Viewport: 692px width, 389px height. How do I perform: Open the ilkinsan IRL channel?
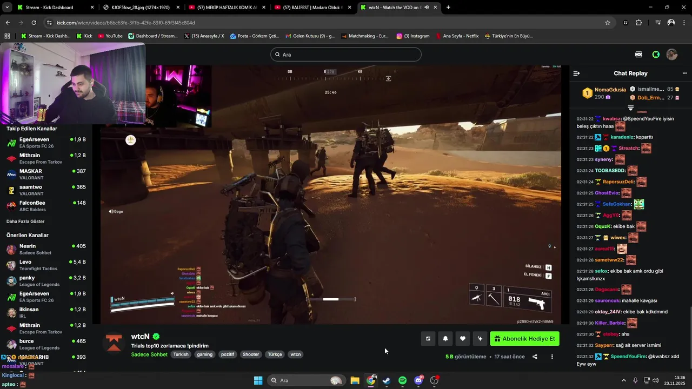[46, 312]
